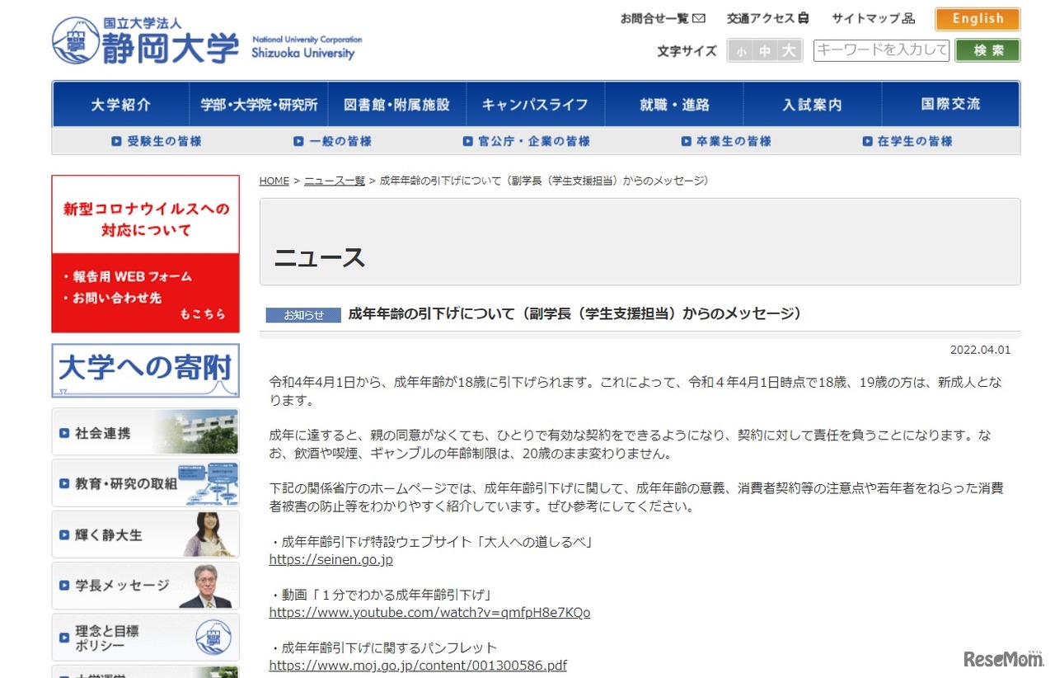Screen dimensions: 1055x678
Task: Open the seinen.go.jp hyperlink
Action: [x=331, y=558]
